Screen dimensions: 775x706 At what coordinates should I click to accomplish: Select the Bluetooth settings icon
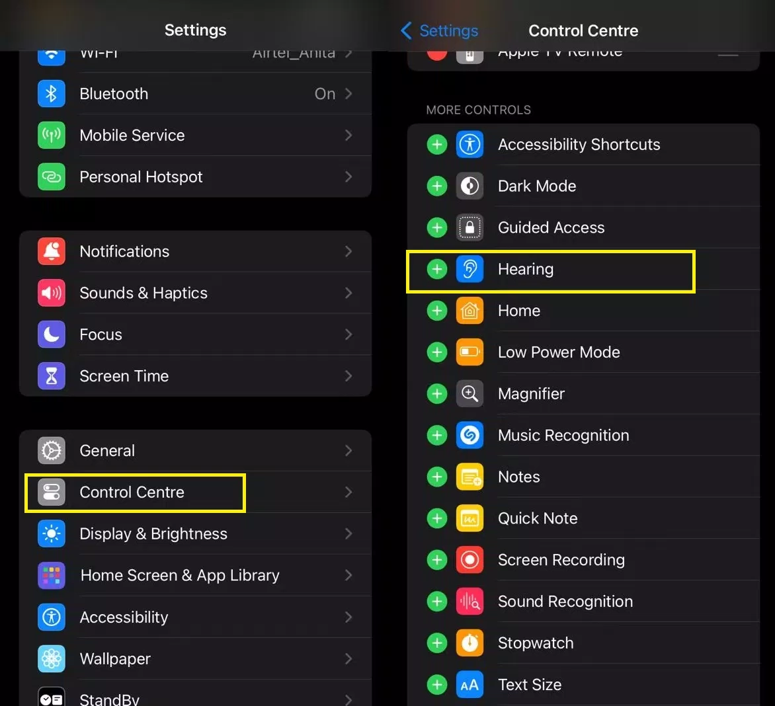coord(51,94)
